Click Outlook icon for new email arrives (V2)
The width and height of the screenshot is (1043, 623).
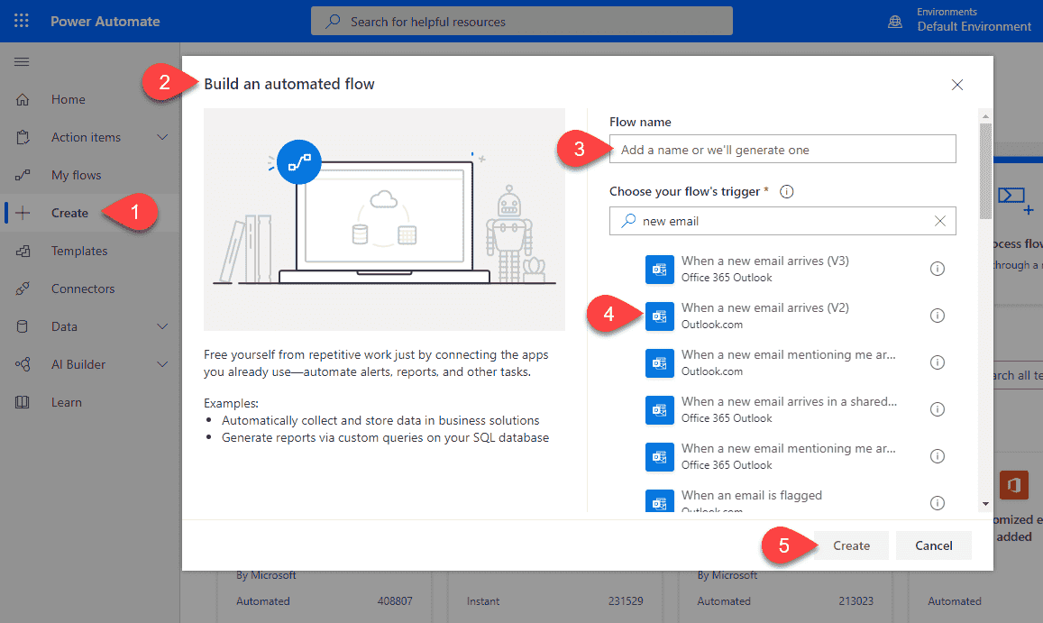660,316
